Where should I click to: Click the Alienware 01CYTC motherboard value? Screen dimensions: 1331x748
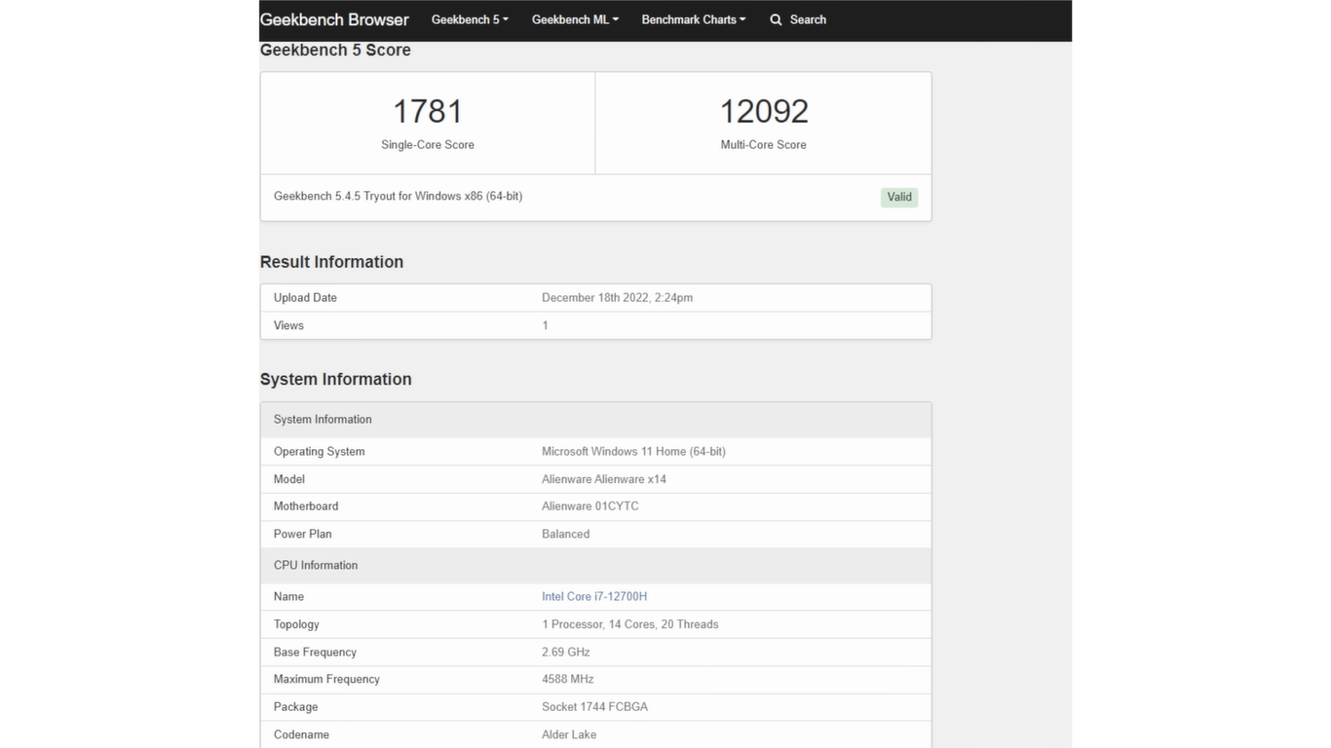(x=589, y=506)
